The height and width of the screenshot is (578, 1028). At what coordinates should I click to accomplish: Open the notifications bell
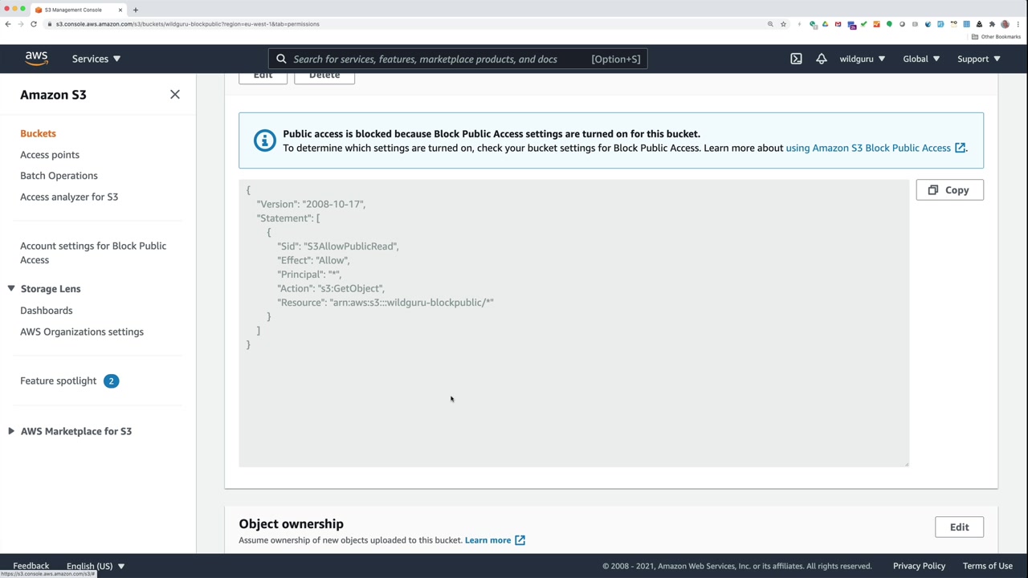821,59
